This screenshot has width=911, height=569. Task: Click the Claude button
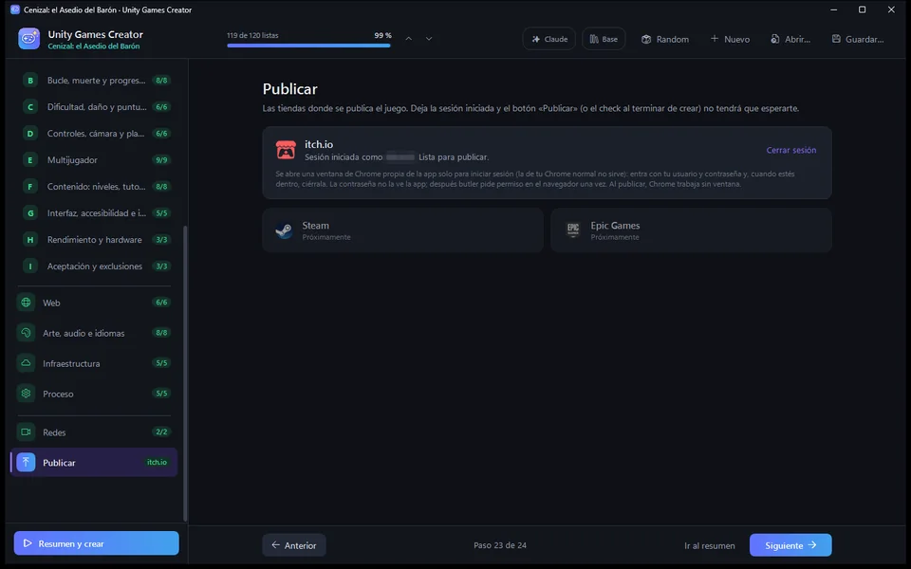(x=549, y=39)
